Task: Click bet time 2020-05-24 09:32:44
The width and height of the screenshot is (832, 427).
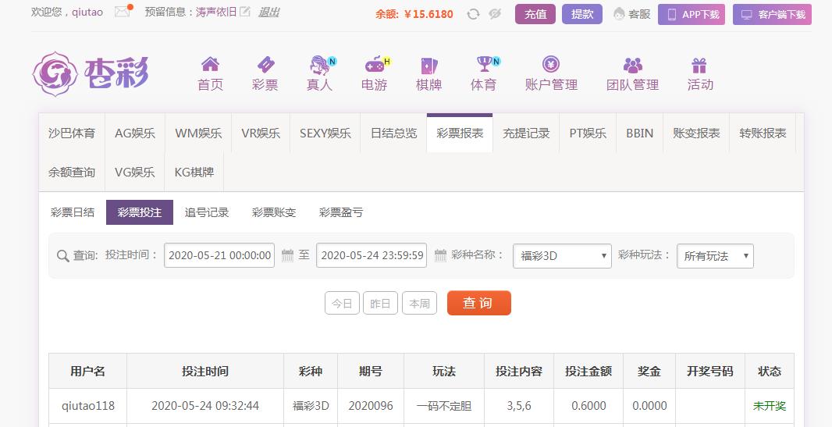Action: coord(205,406)
